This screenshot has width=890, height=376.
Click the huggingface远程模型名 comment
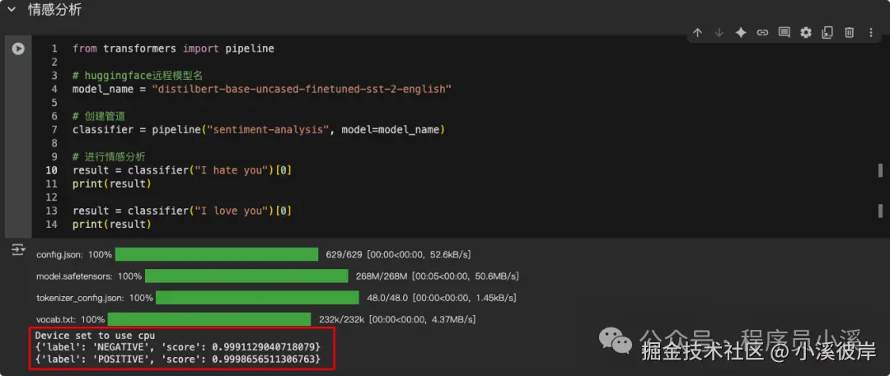[x=138, y=76]
